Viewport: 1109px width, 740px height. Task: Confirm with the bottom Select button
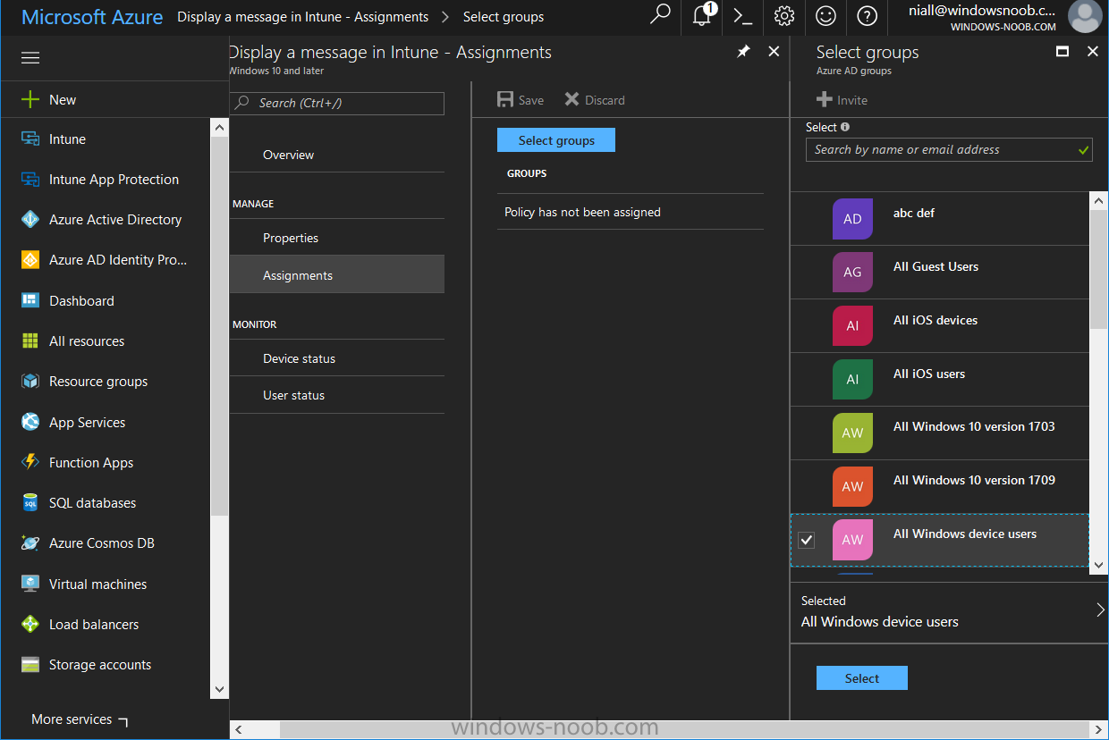862,678
